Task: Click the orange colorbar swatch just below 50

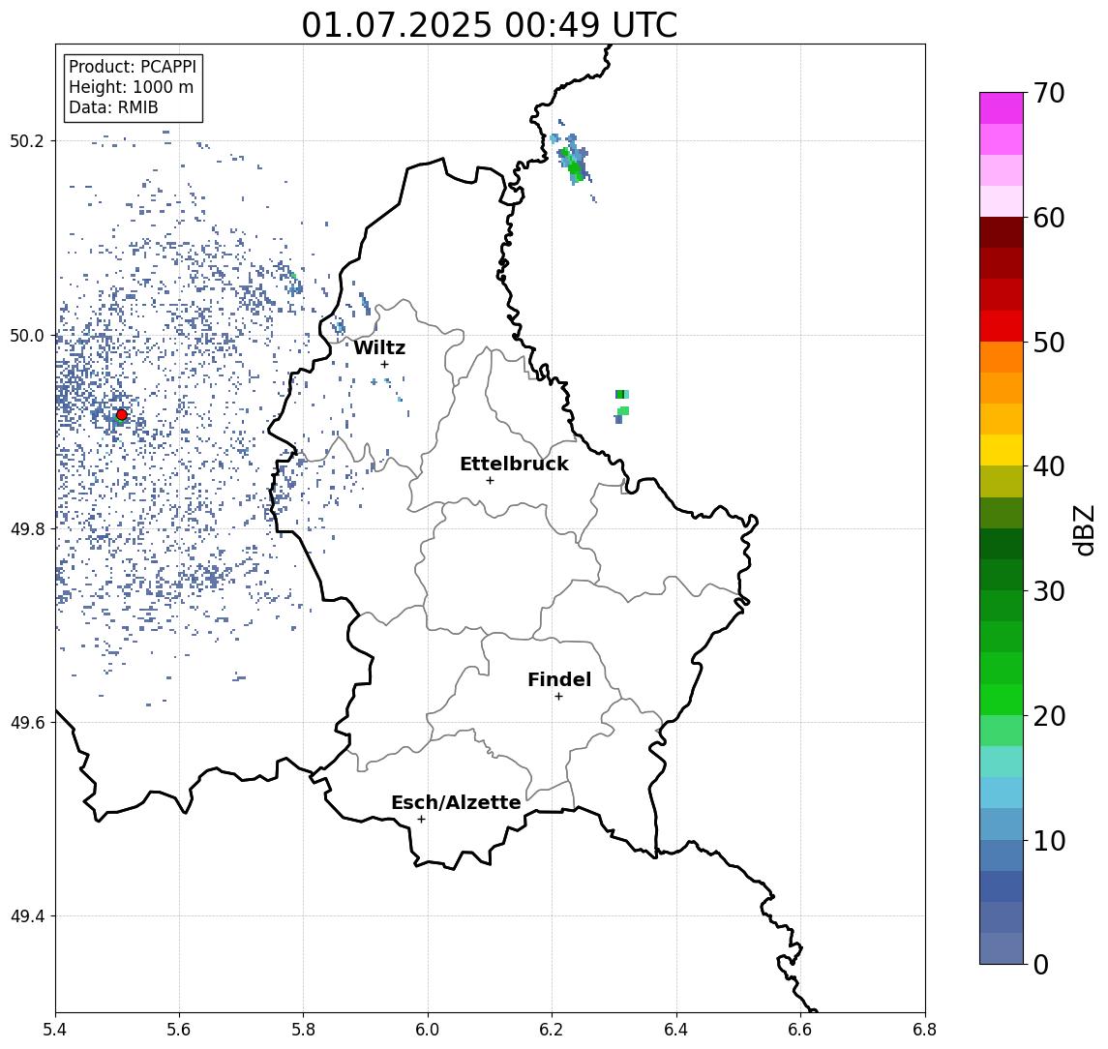Action: [x=1002, y=357]
